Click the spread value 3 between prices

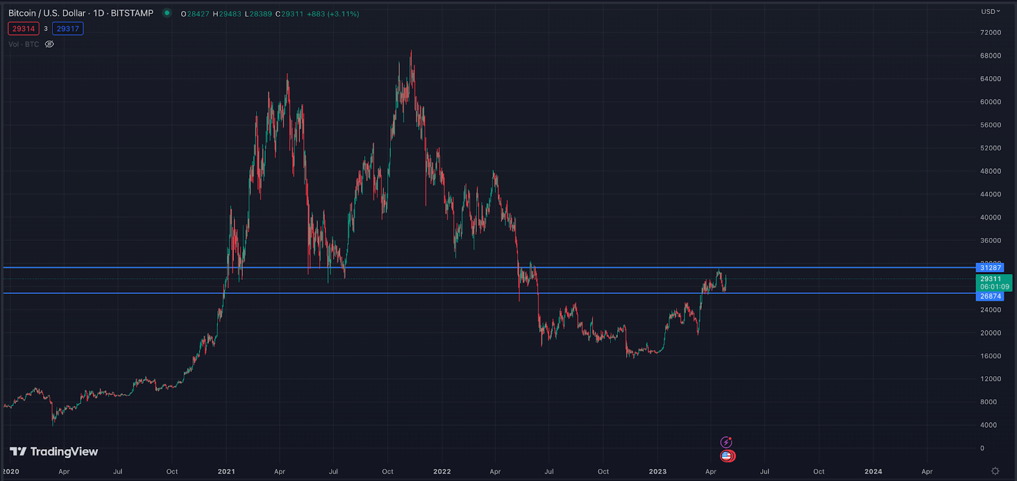pyautogui.click(x=46, y=29)
